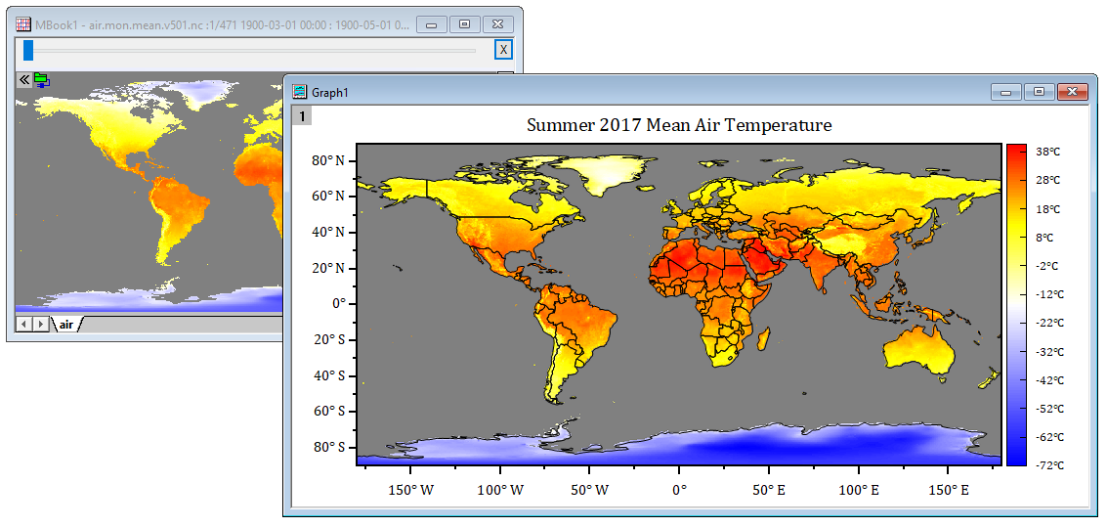The image size is (1107, 527).
Task: Select layer 1 icon in Graph1
Action: tap(303, 116)
